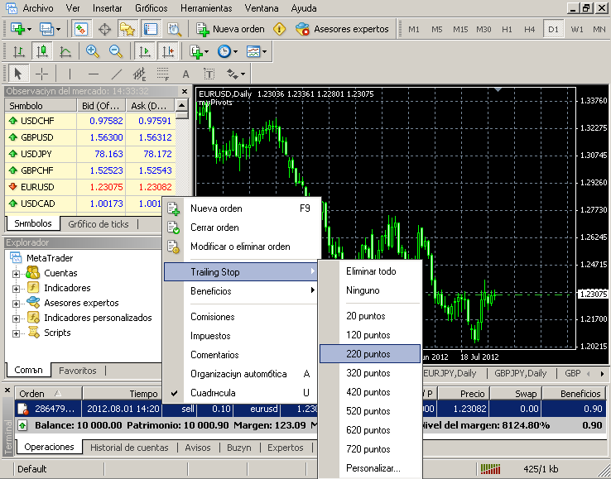The height and width of the screenshot is (479, 611).
Task: Toggle the H4 timeframe button
Action: [530, 29]
